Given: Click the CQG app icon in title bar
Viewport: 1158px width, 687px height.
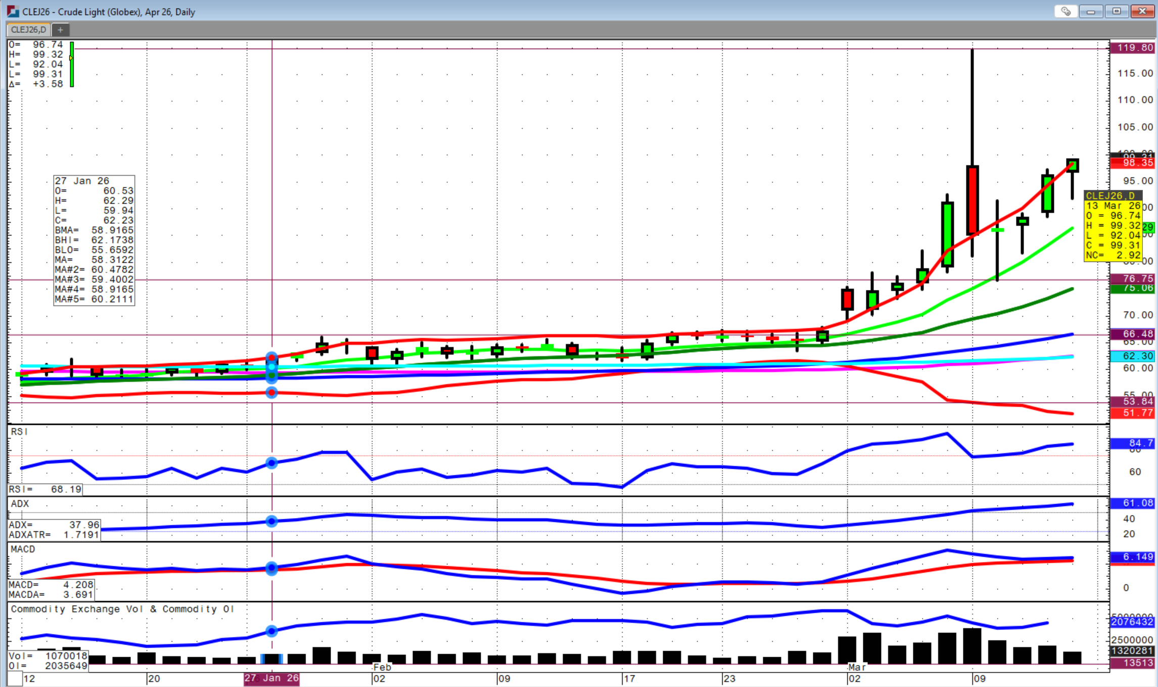Looking at the screenshot, I should pyautogui.click(x=12, y=11).
